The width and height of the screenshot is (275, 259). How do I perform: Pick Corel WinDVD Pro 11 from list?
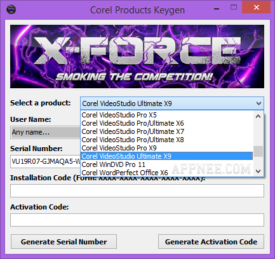click(114, 164)
